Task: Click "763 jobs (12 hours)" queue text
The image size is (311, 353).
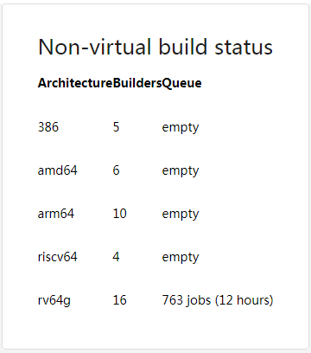Action: click(218, 300)
